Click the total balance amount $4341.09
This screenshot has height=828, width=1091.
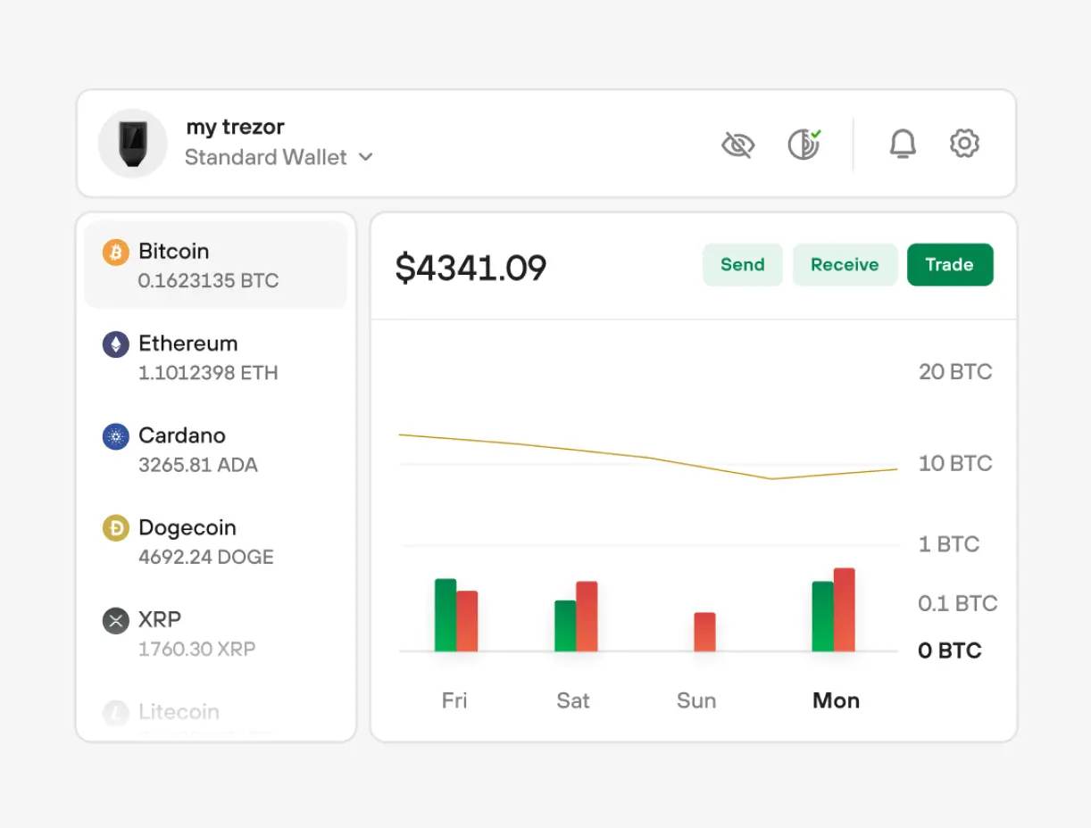pyautogui.click(x=471, y=268)
